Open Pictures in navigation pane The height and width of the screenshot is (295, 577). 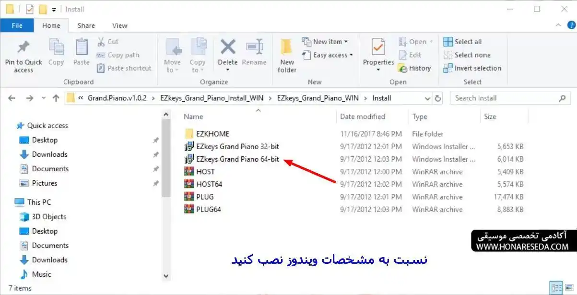[x=44, y=183]
